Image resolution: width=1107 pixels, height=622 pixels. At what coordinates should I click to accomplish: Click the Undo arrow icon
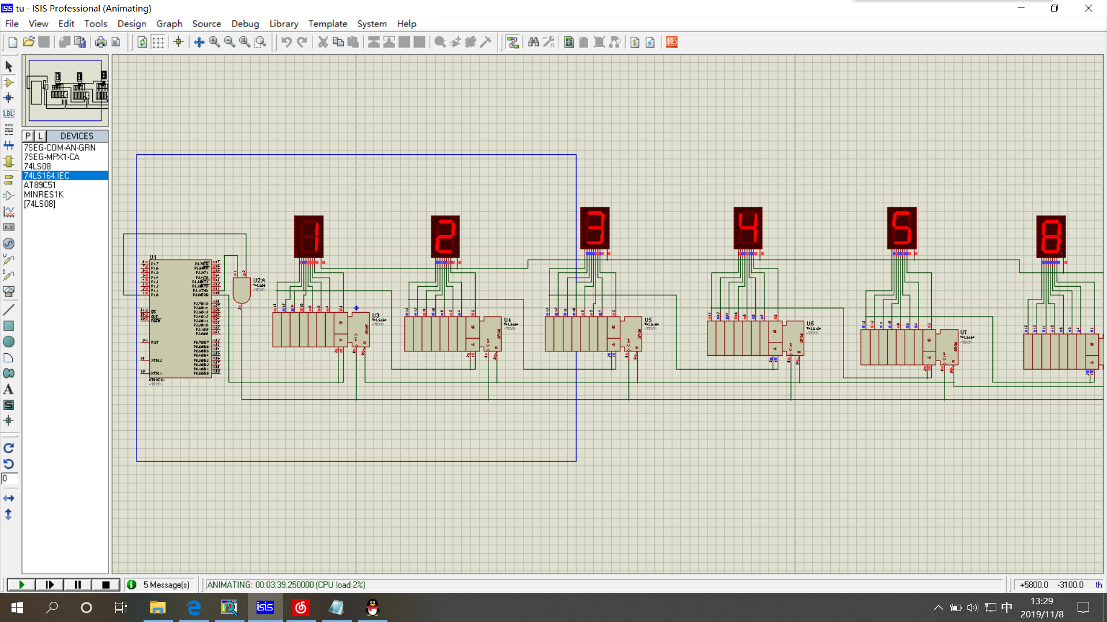click(287, 42)
